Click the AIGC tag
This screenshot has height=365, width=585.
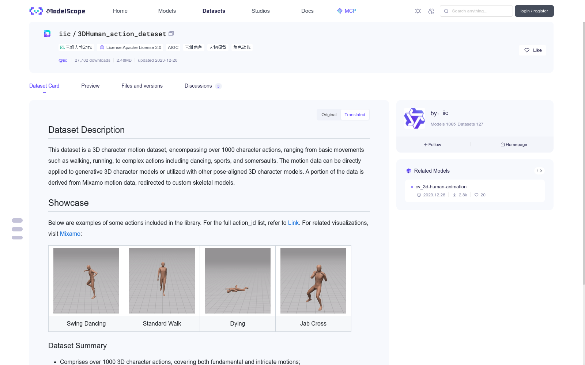pos(173,47)
